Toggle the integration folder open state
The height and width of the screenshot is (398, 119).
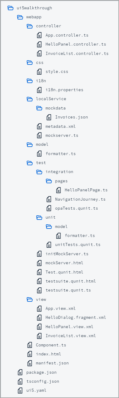pyautogui.click(x=39, y=172)
